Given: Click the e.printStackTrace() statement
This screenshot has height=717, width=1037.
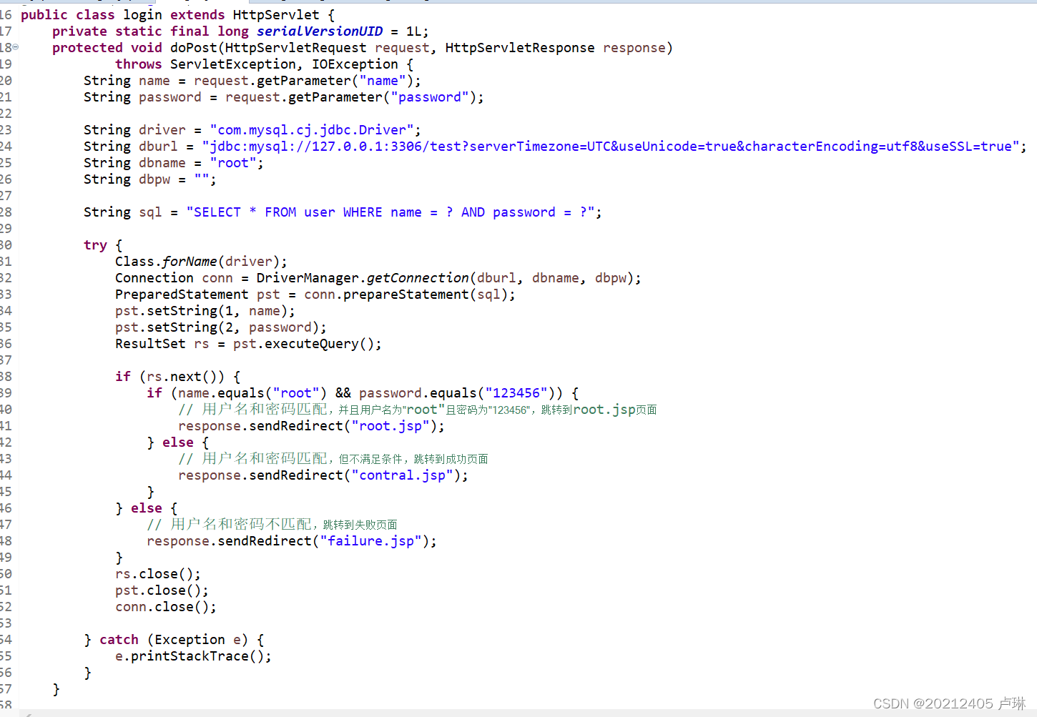Looking at the screenshot, I should pyautogui.click(x=193, y=656).
